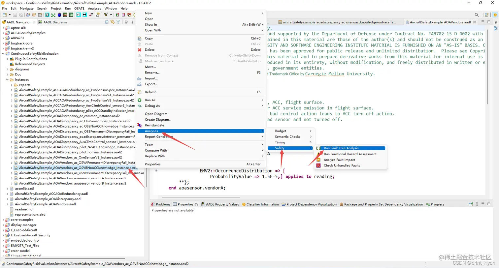499x268 pixels.
Task: Open the Classifier Information tab
Action: [x=260, y=204]
